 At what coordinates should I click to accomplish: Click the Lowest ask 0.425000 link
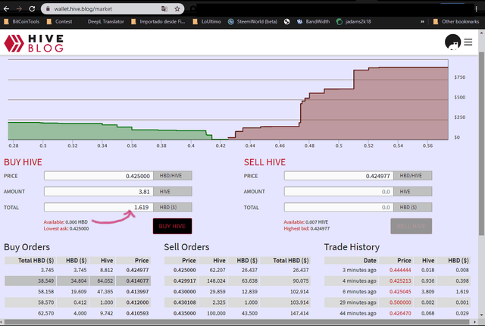click(x=66, y=228)
